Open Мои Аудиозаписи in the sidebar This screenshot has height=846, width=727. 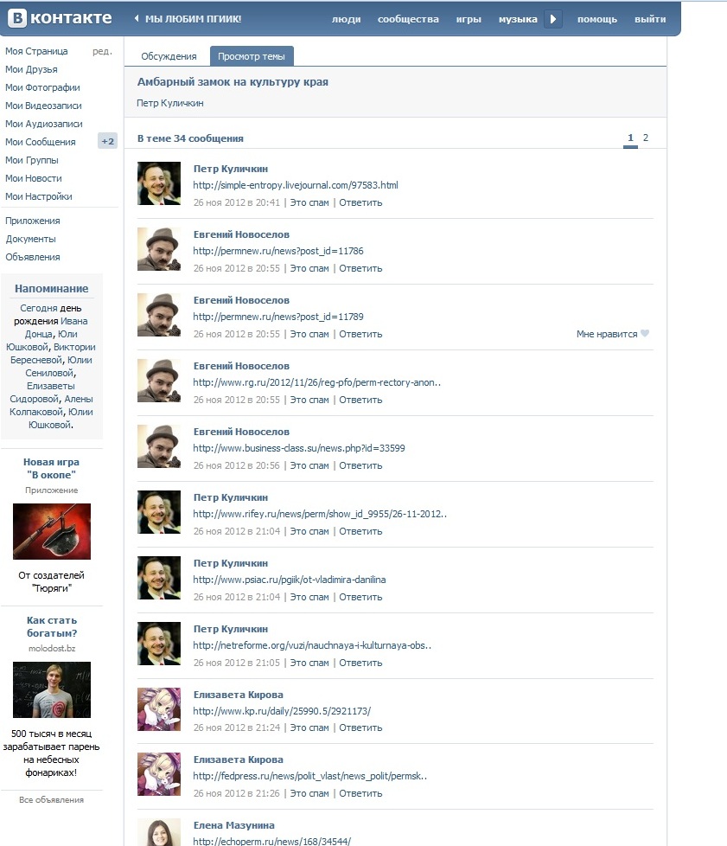44,124
